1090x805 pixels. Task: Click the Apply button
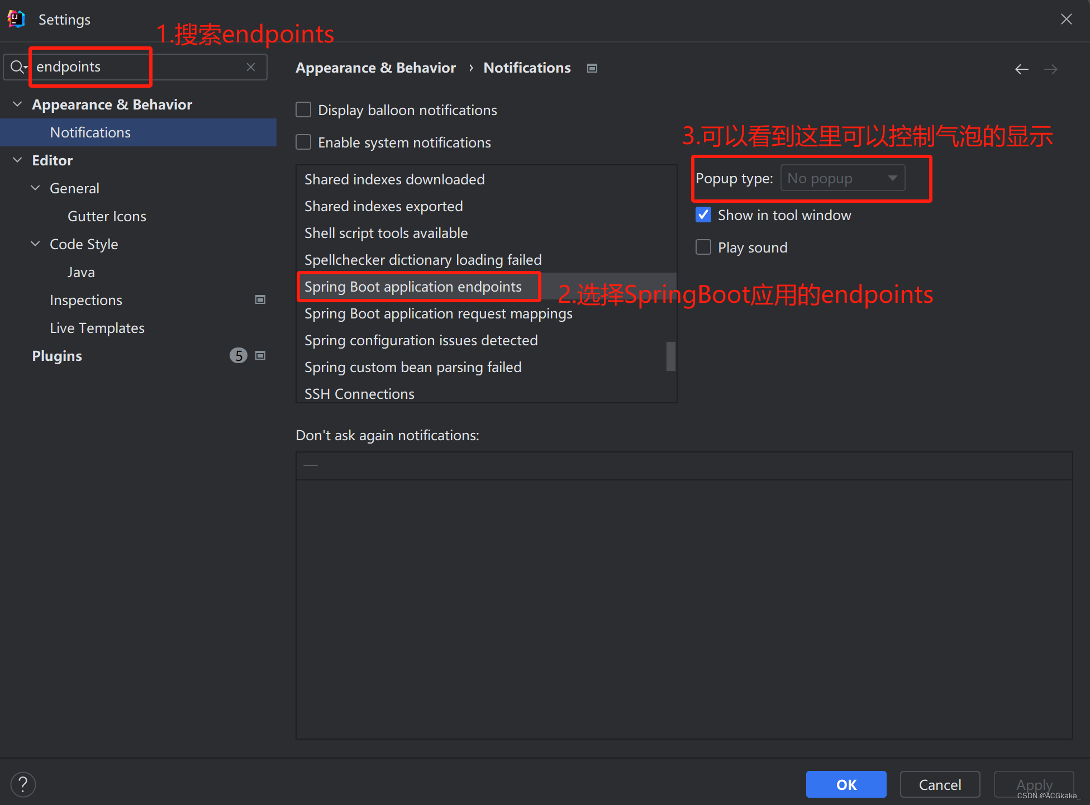[x=1034, y=784]
